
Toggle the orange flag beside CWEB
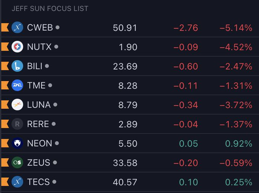[x=5, y=27]
